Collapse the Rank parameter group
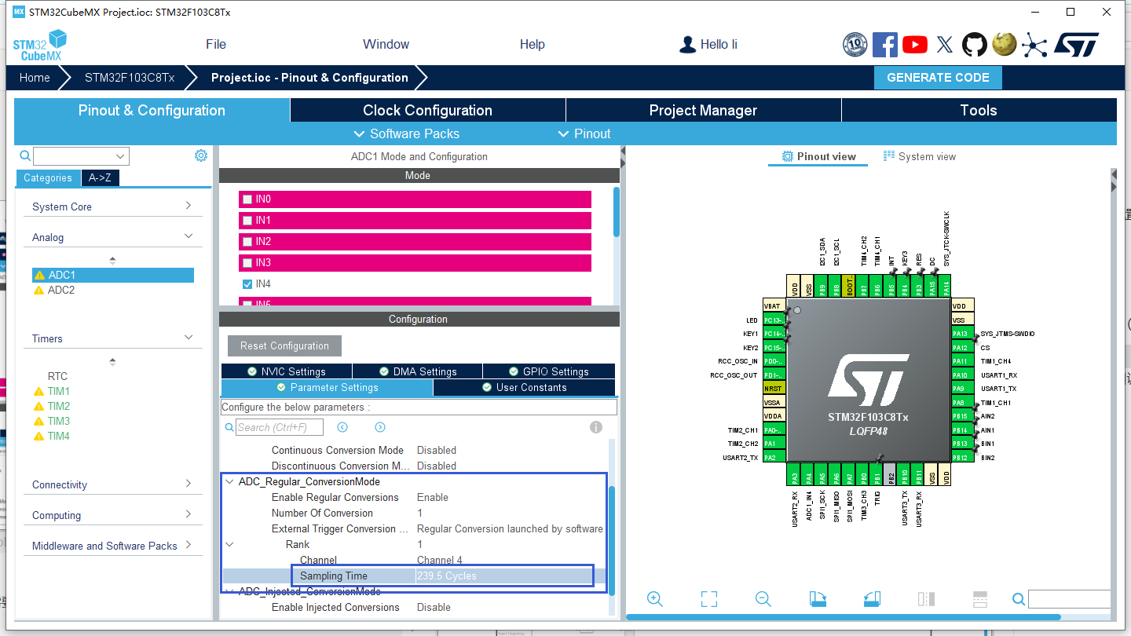 pos(229,544)
